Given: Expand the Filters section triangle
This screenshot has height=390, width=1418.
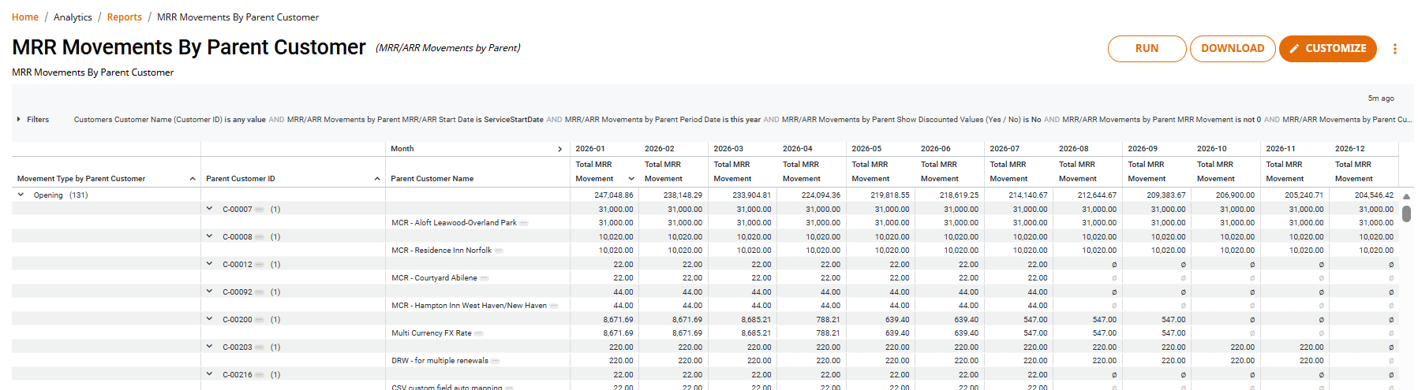Looking at the screenshot, I should (x=18, y=120).
